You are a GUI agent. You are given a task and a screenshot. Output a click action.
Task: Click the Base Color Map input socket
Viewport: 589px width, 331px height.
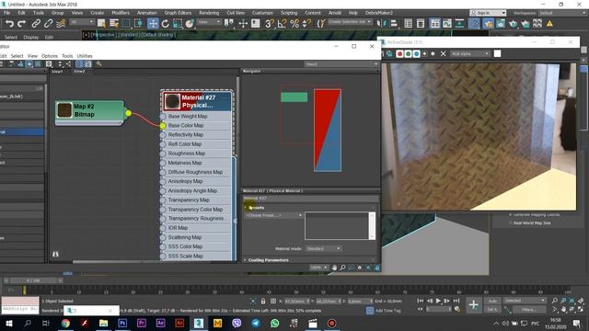tap(163, 126)
